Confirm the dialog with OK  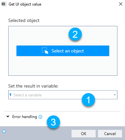click(83, 133)
